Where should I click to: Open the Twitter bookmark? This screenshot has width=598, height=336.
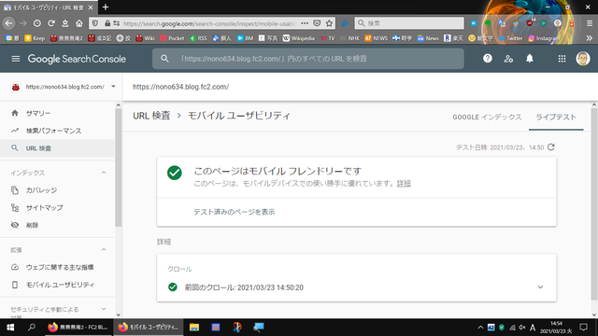point(511,38)
